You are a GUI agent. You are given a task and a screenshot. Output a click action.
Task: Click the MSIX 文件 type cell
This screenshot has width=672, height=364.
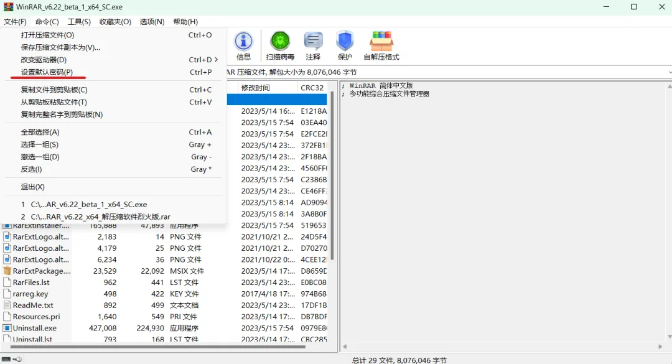click(x=187, y=271)
